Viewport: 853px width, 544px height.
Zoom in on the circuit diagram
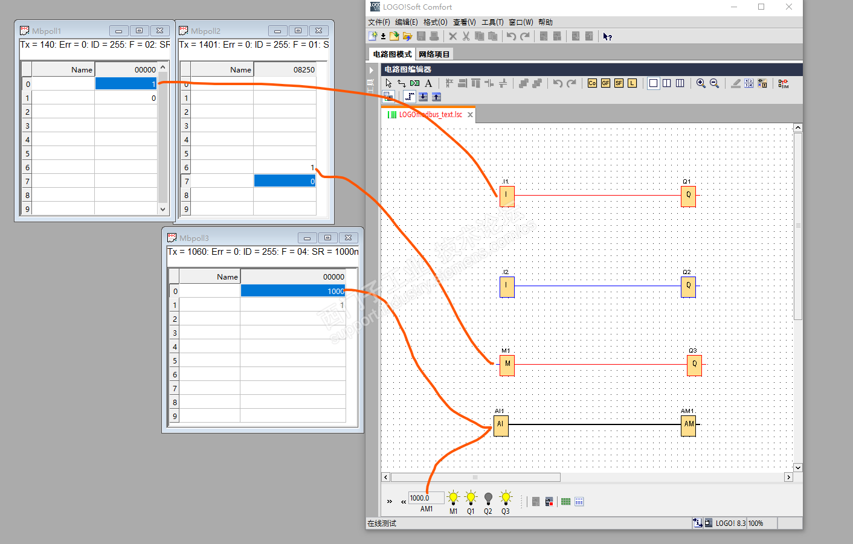[701, 83]
